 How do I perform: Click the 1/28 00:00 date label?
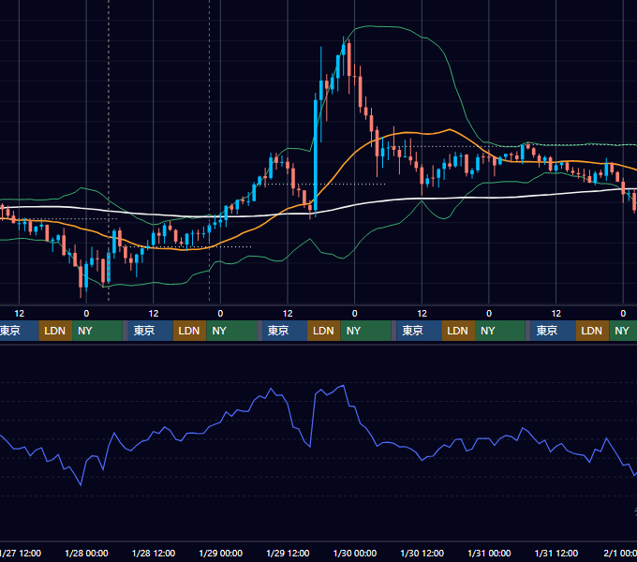click(86, 553)
